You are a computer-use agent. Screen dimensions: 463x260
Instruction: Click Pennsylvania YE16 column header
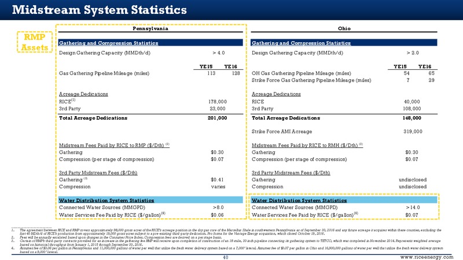230,66
